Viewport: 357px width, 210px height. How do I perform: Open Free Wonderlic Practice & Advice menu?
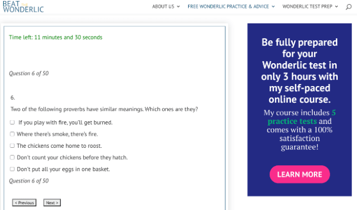click(x=228, y=6)
